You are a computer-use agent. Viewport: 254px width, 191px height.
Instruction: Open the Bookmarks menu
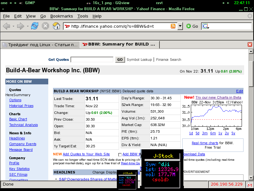(x=62, y=16)
